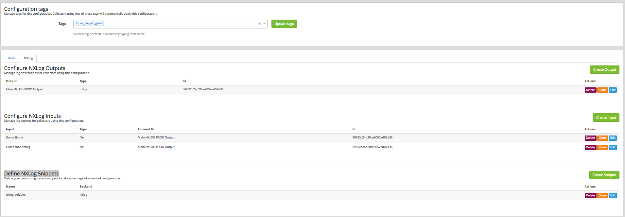Click the Forward To column header

pos(146,129)
